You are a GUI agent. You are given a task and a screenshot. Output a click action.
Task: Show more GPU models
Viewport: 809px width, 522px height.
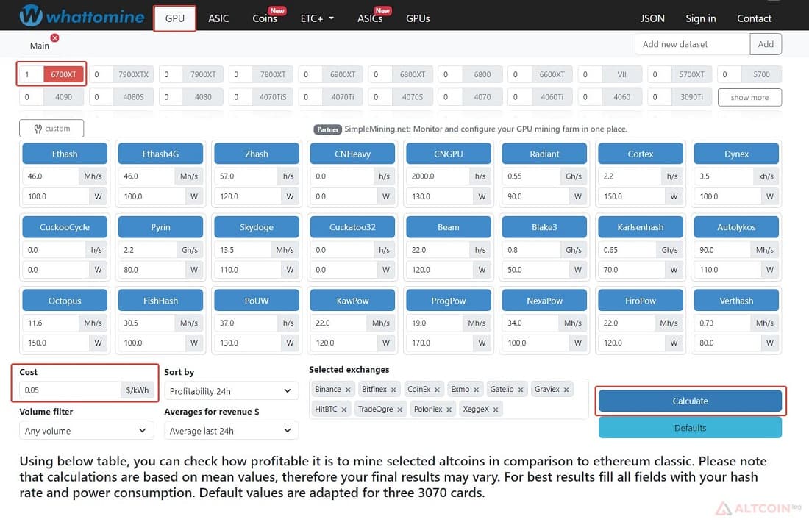click(749, 97)
